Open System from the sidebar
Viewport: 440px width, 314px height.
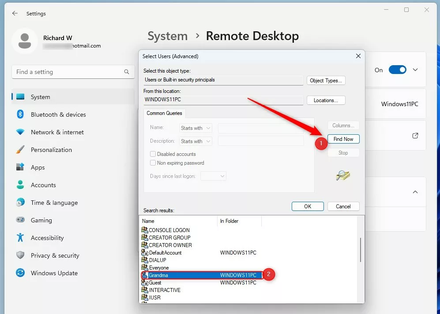tap(73, 97)
